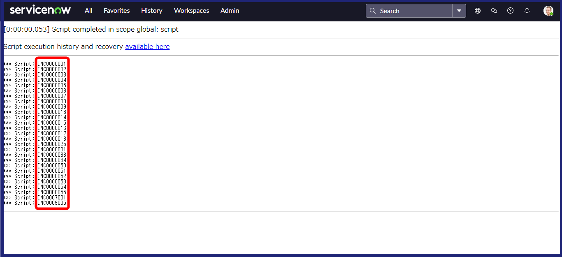
Task: Focus the global Search input field
Action: coord(413,11)
